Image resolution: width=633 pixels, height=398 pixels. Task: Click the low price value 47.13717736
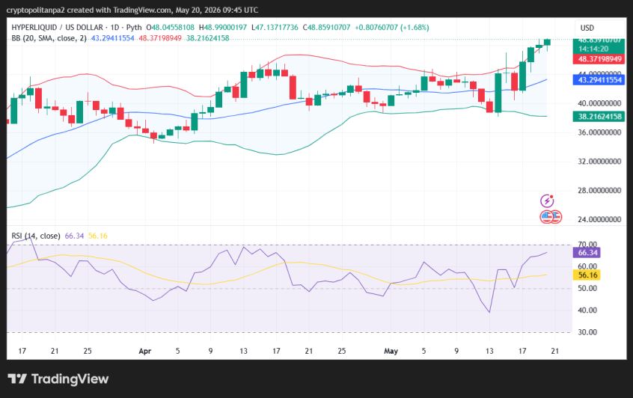coord(277,28)
